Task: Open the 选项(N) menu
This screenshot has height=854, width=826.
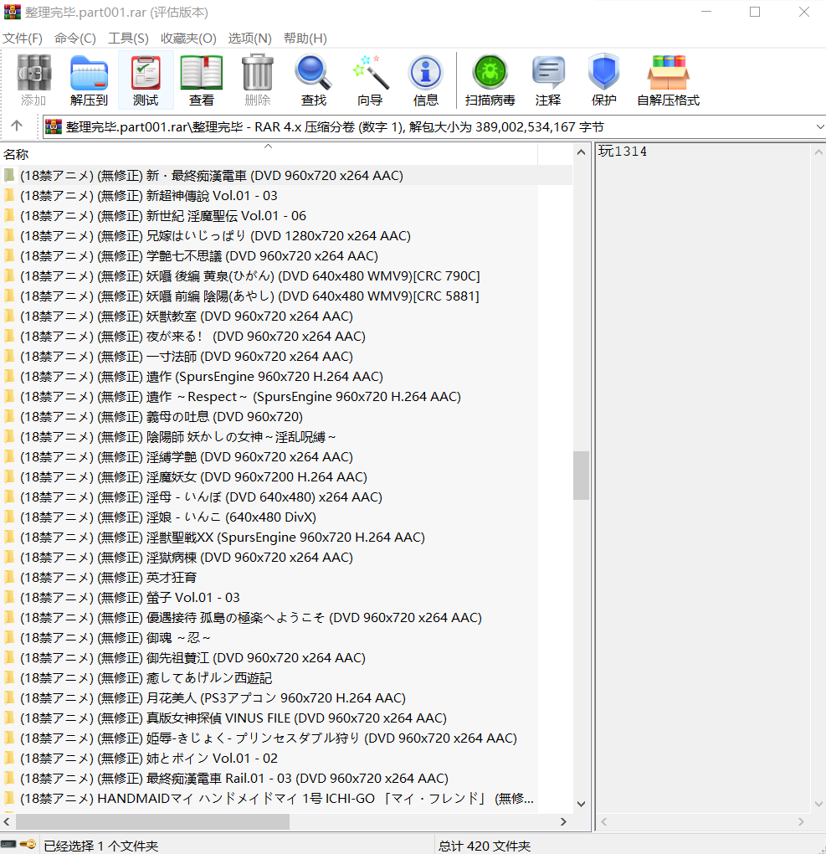Action: coord(250,39)
